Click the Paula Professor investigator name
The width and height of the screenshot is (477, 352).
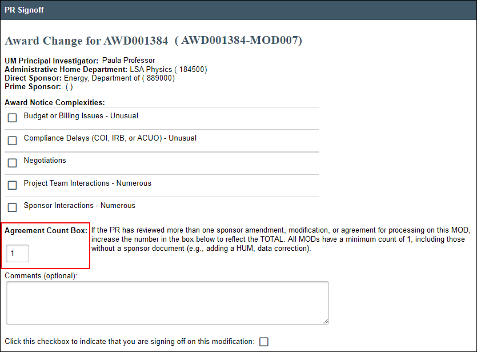pos(129,61)
